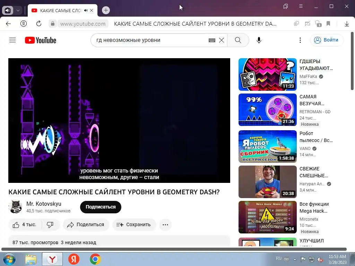This screenshot has height=266, width=355.
Task: Click the video player area
Action: (x=119, y=120)
